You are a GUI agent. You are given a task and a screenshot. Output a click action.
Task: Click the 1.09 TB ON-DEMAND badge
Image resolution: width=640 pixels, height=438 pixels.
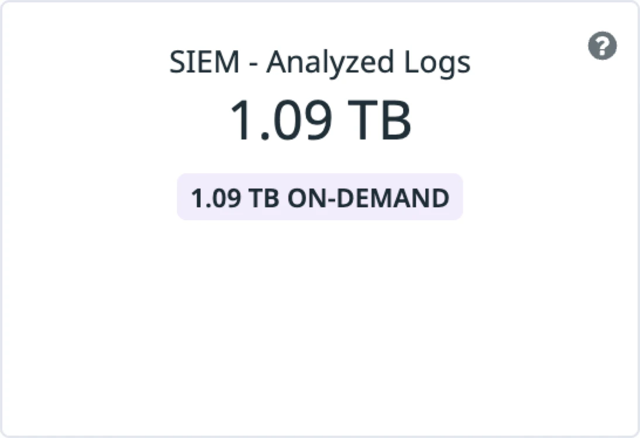[x=319, y=197]
